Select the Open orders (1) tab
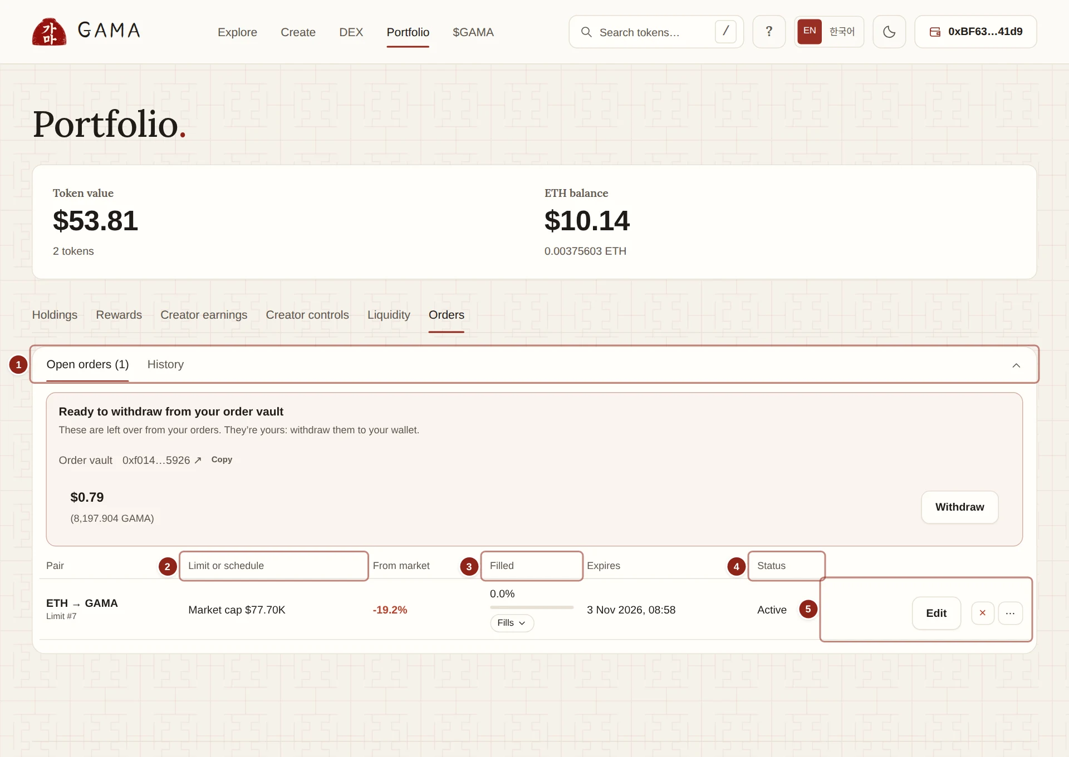This screenshot has width=1069, height=757. click(x=87, y=364)
